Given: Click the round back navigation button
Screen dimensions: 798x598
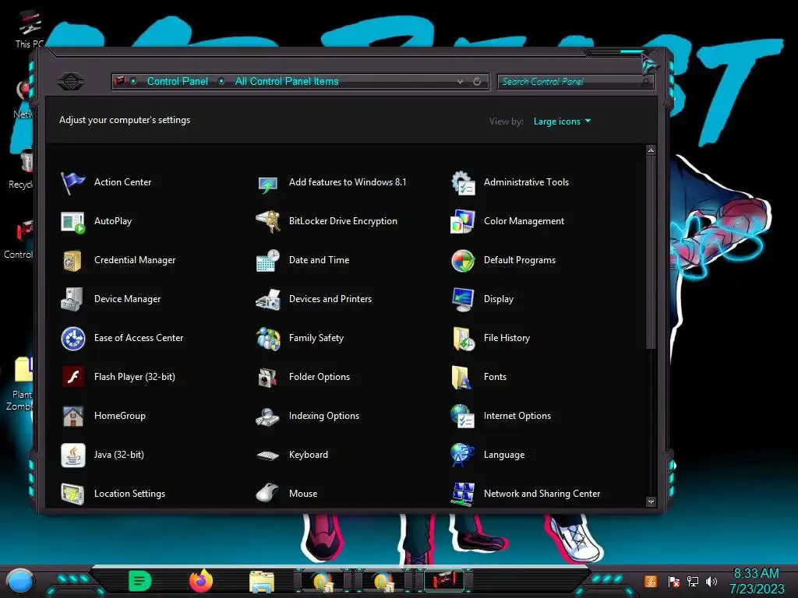Looking at the screenshot, I should 71,81.
